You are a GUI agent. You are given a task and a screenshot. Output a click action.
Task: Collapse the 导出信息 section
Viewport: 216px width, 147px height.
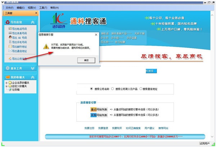33,22
